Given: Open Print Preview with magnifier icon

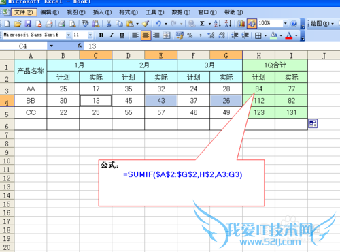Looking at the screenshot, I should coord(73,24).
